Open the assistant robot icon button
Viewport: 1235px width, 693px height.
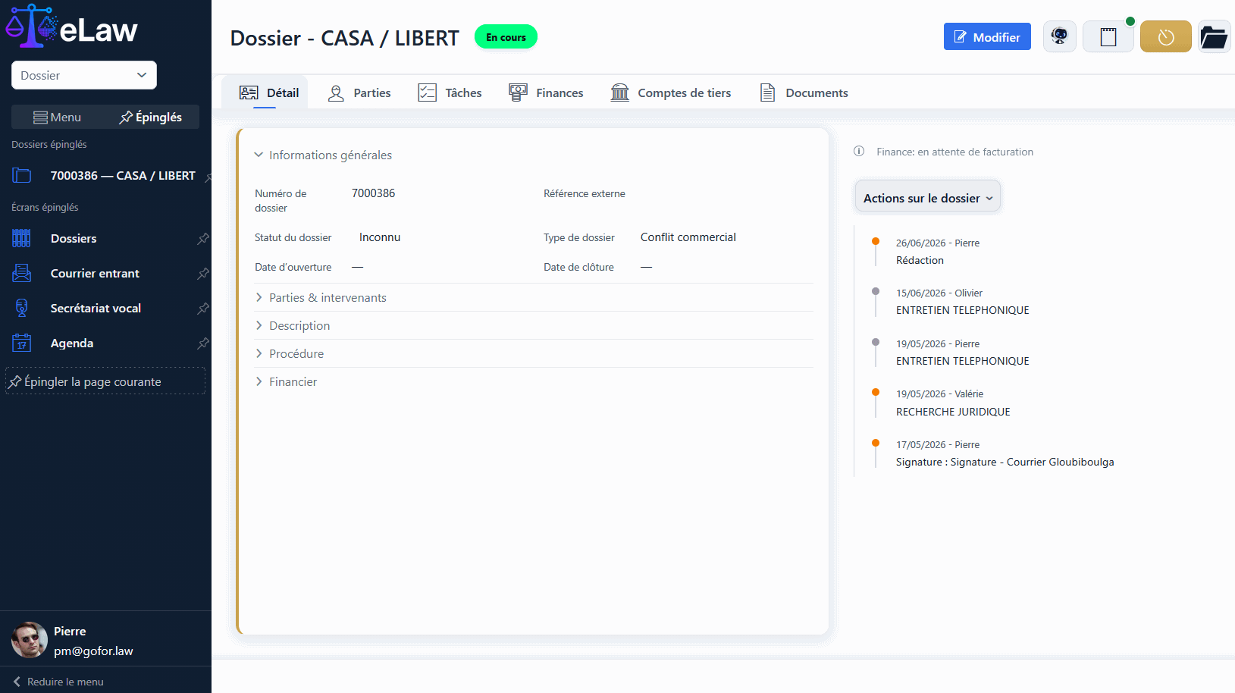(x=1059, y=36)
